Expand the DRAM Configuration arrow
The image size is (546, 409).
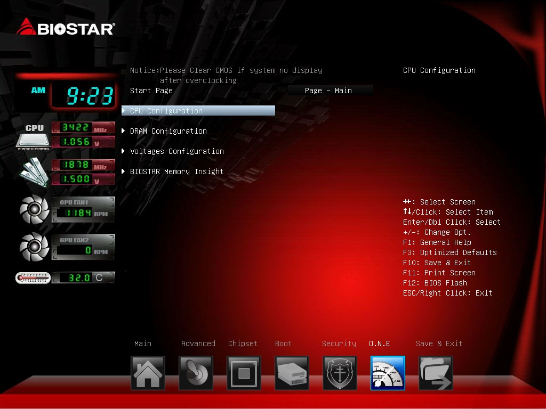[124, 131]
